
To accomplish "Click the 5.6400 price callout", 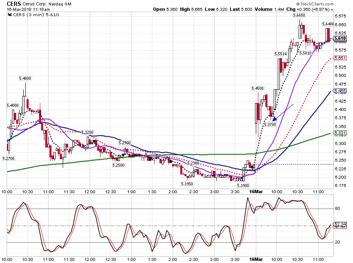I will 328,24.
